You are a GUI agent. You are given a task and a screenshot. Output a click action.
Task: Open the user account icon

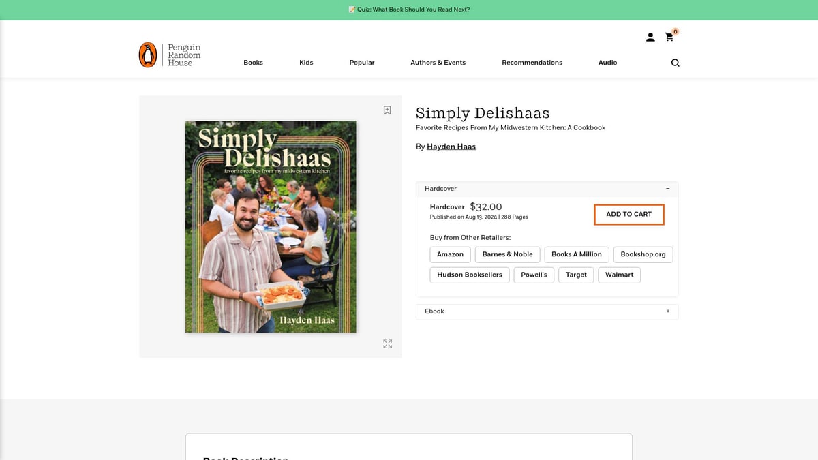click(650, 37)
